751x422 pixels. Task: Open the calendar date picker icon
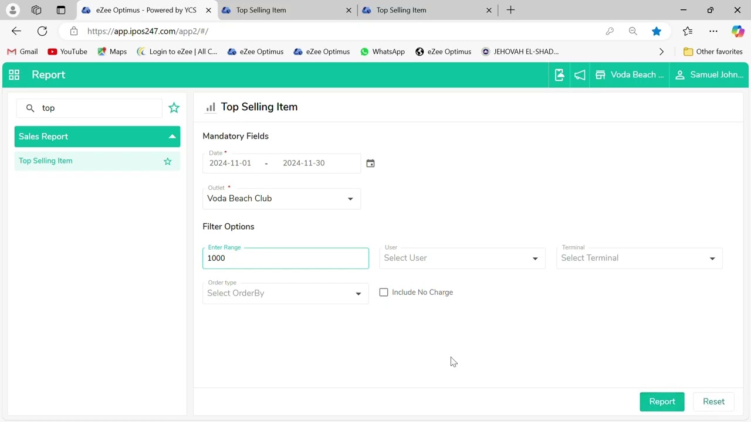(x=370, y=164)
